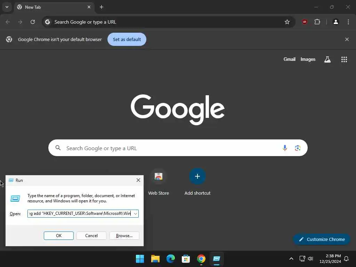Open the volume tray icon

(x=310, y=259)
